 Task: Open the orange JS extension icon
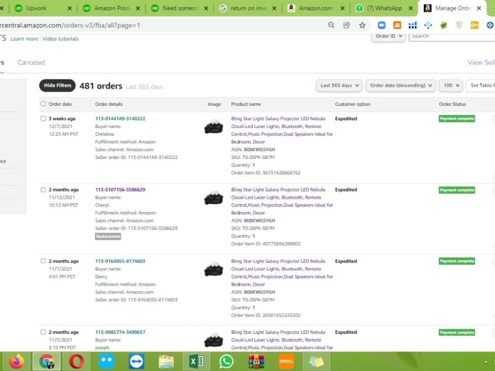397,25
